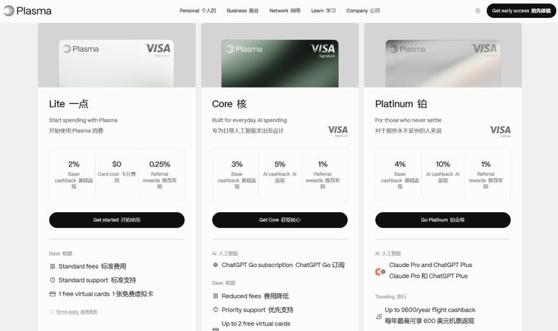Click the ChatGPT icon in Core features
This screenshot has width=558, height=331.
215,265
